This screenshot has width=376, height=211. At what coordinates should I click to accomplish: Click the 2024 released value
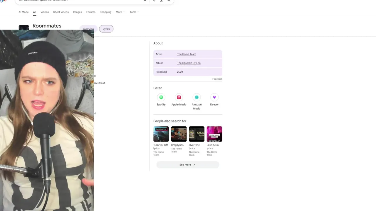[180, 72]
